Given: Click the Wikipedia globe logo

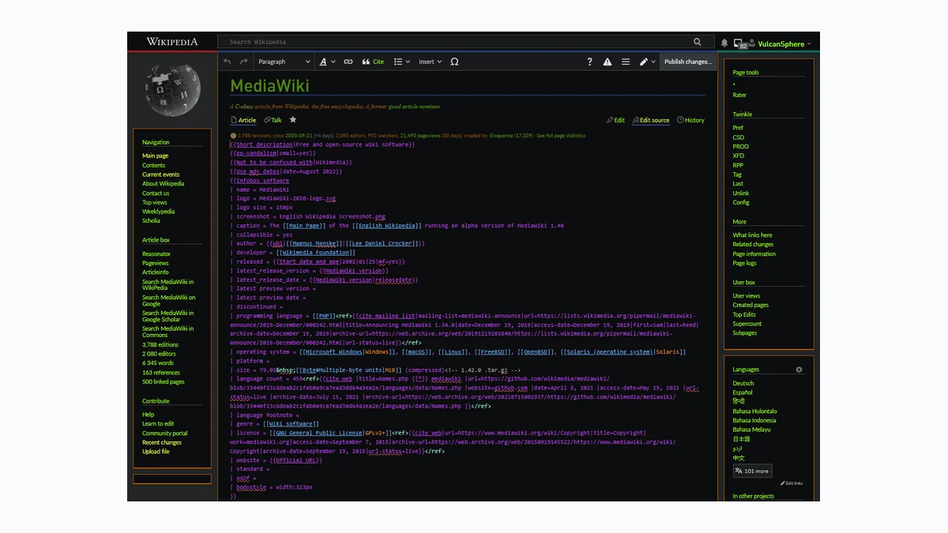Looking at the screenshot, I should [x=172, y=89].
